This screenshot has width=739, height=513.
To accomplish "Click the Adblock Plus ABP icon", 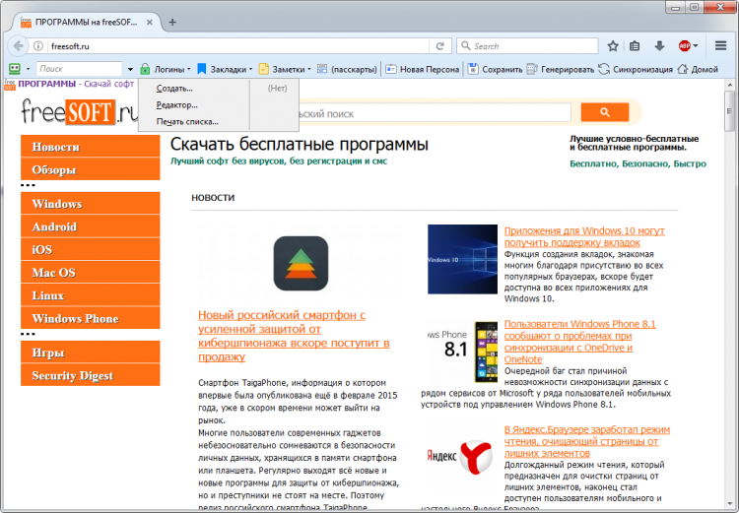I will [684, 46].
